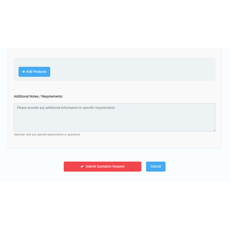Viewport: 230px width, 230px height.
Task: Cancel the quotation form
Action: point(156,166)
